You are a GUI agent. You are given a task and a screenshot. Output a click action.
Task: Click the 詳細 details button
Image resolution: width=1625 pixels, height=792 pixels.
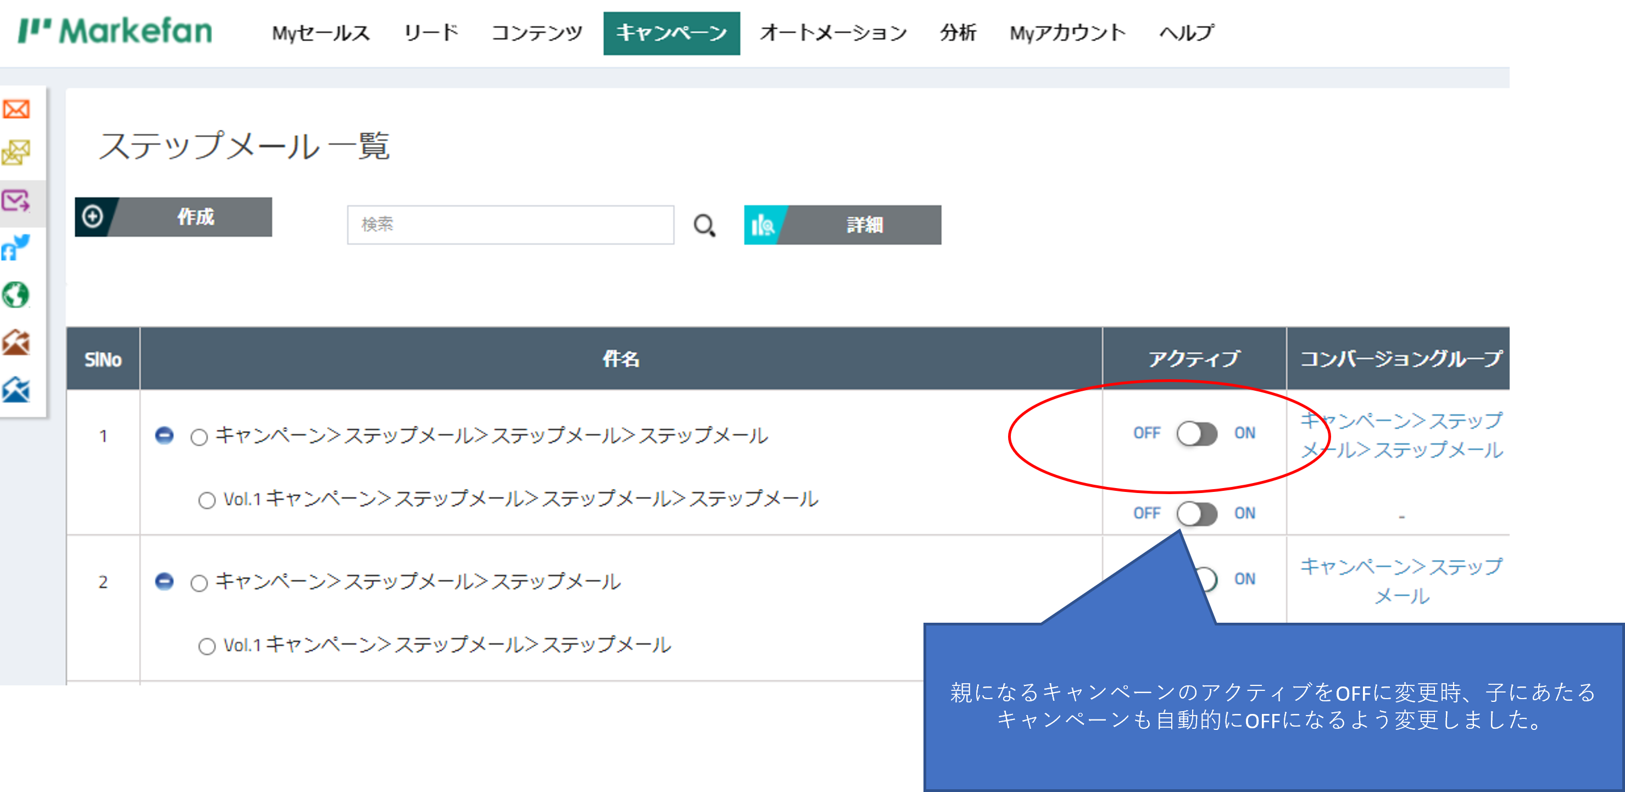pyautogui.click(x=842, y=225)
